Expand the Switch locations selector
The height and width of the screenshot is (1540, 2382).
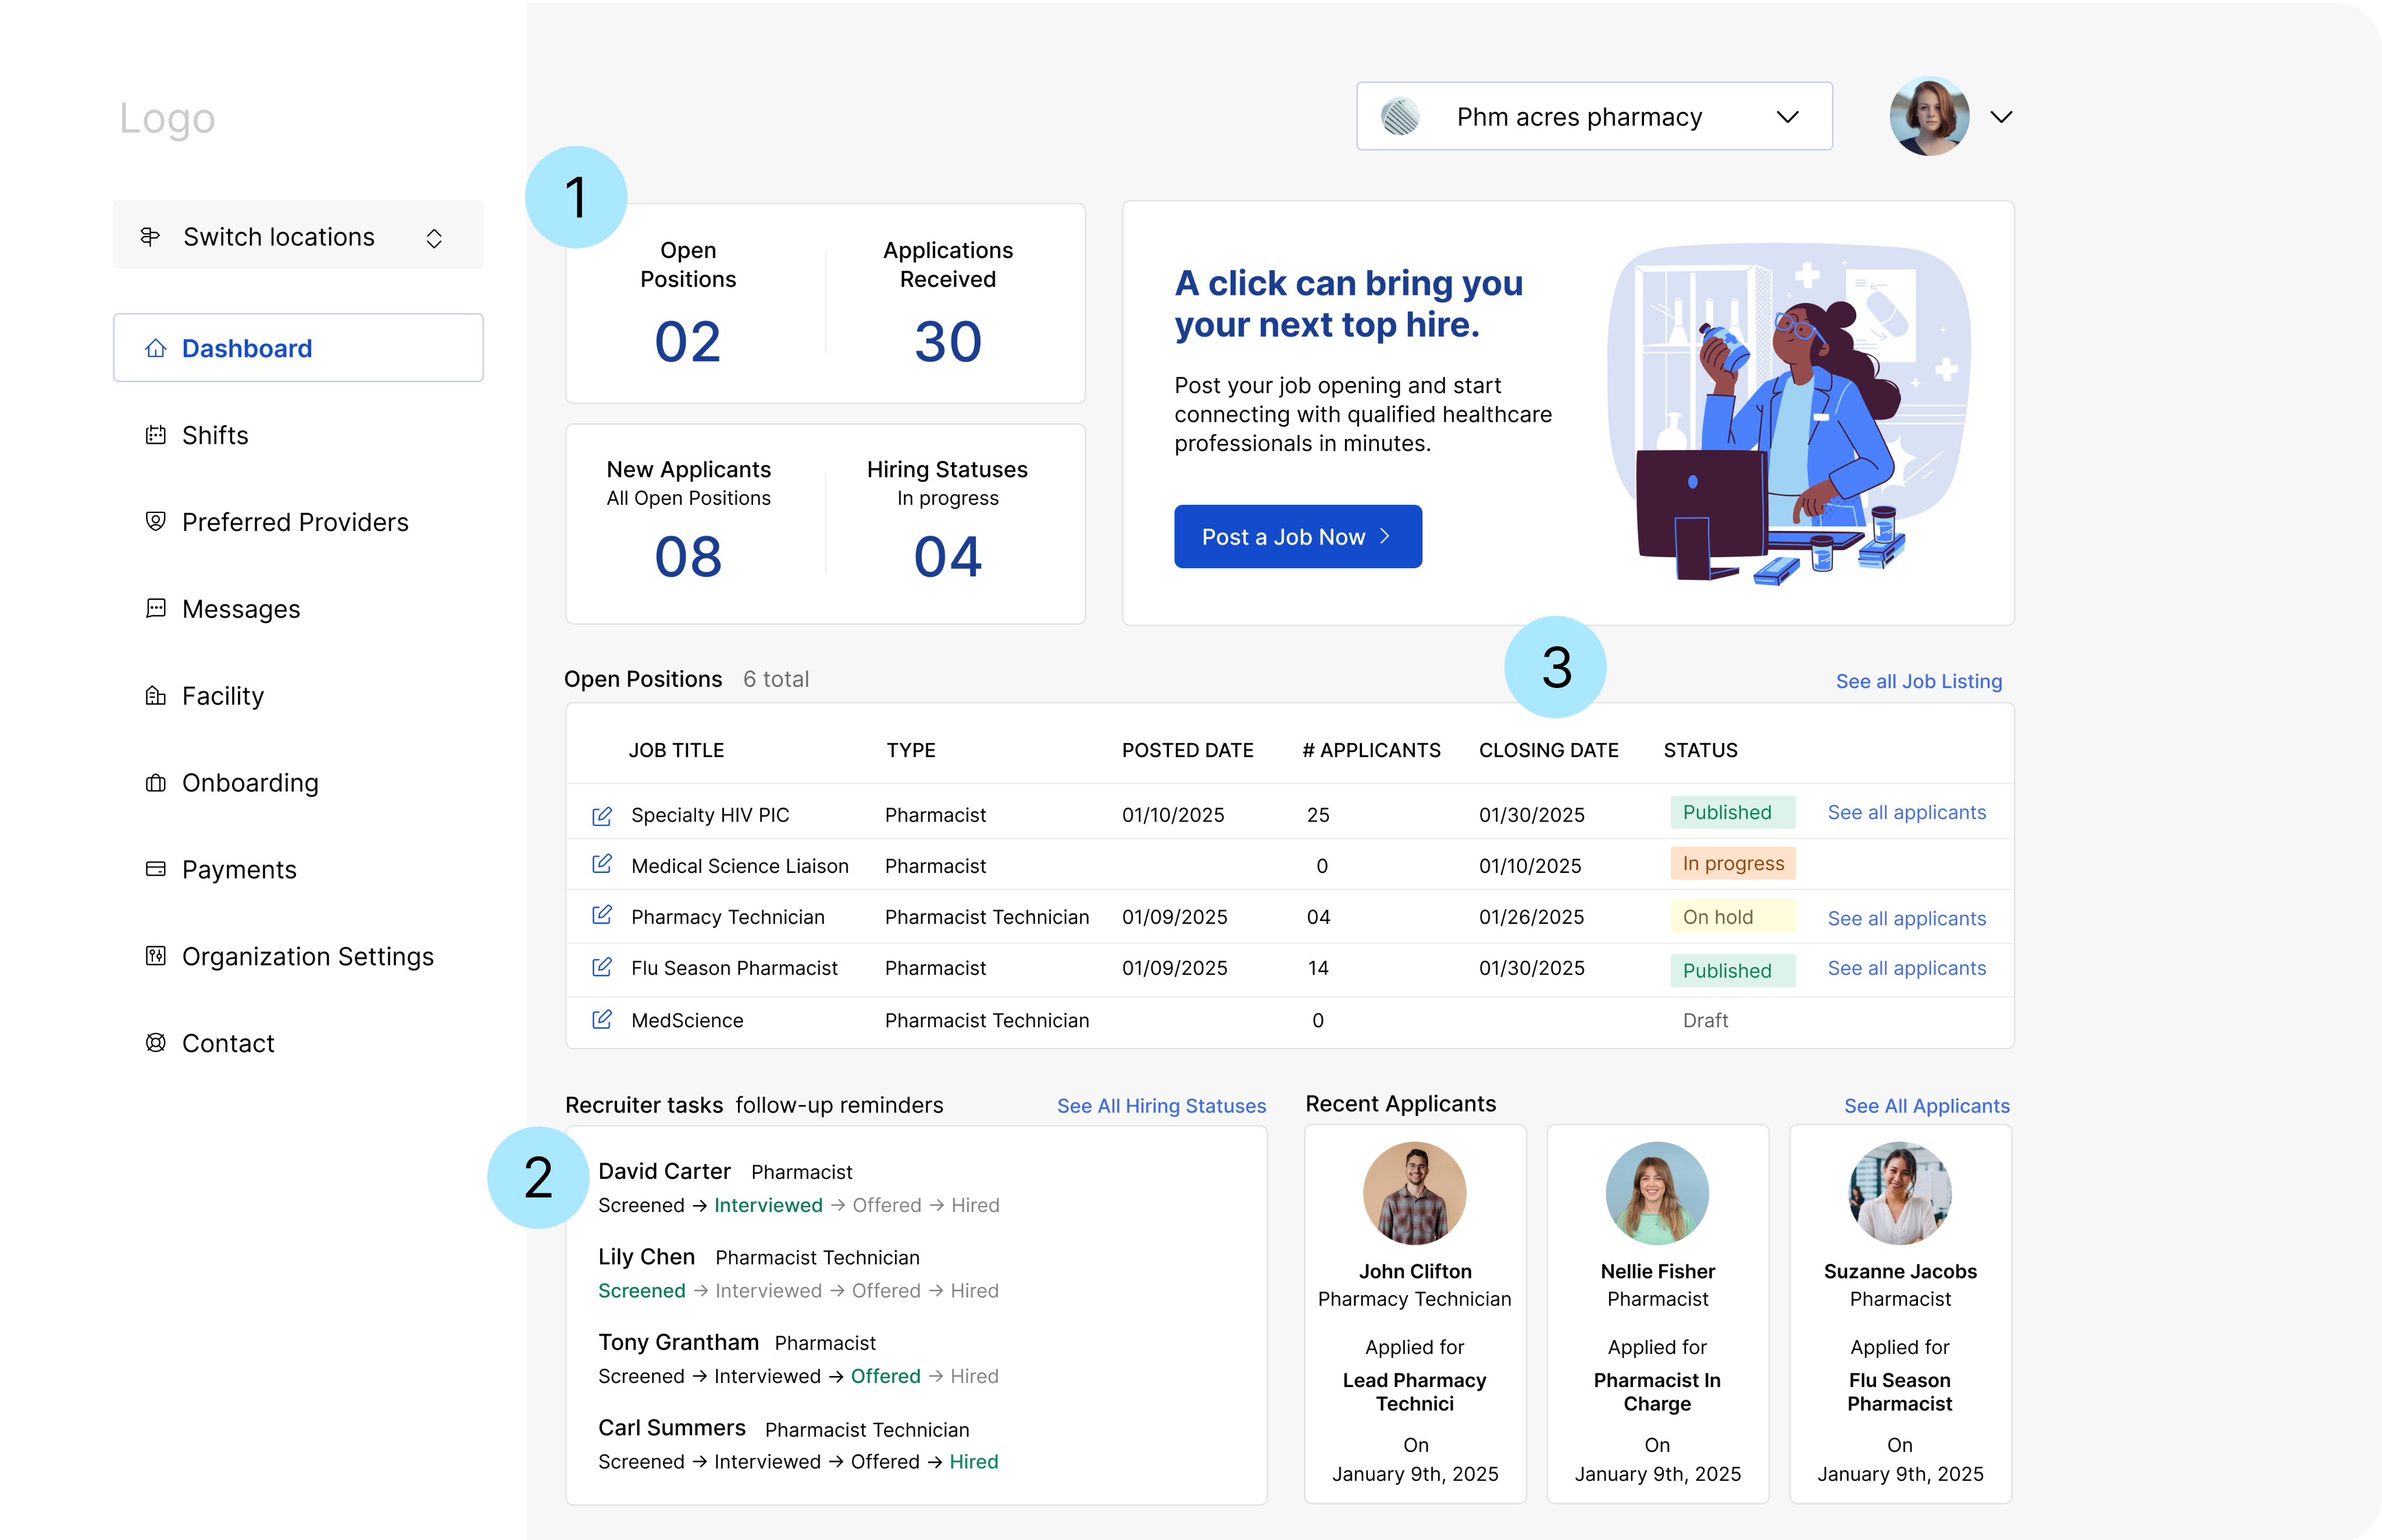point(298,237)
